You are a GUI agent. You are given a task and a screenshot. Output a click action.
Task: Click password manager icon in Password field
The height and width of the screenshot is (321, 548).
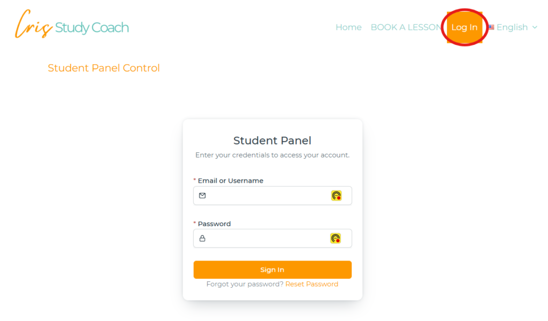[336, 238]
